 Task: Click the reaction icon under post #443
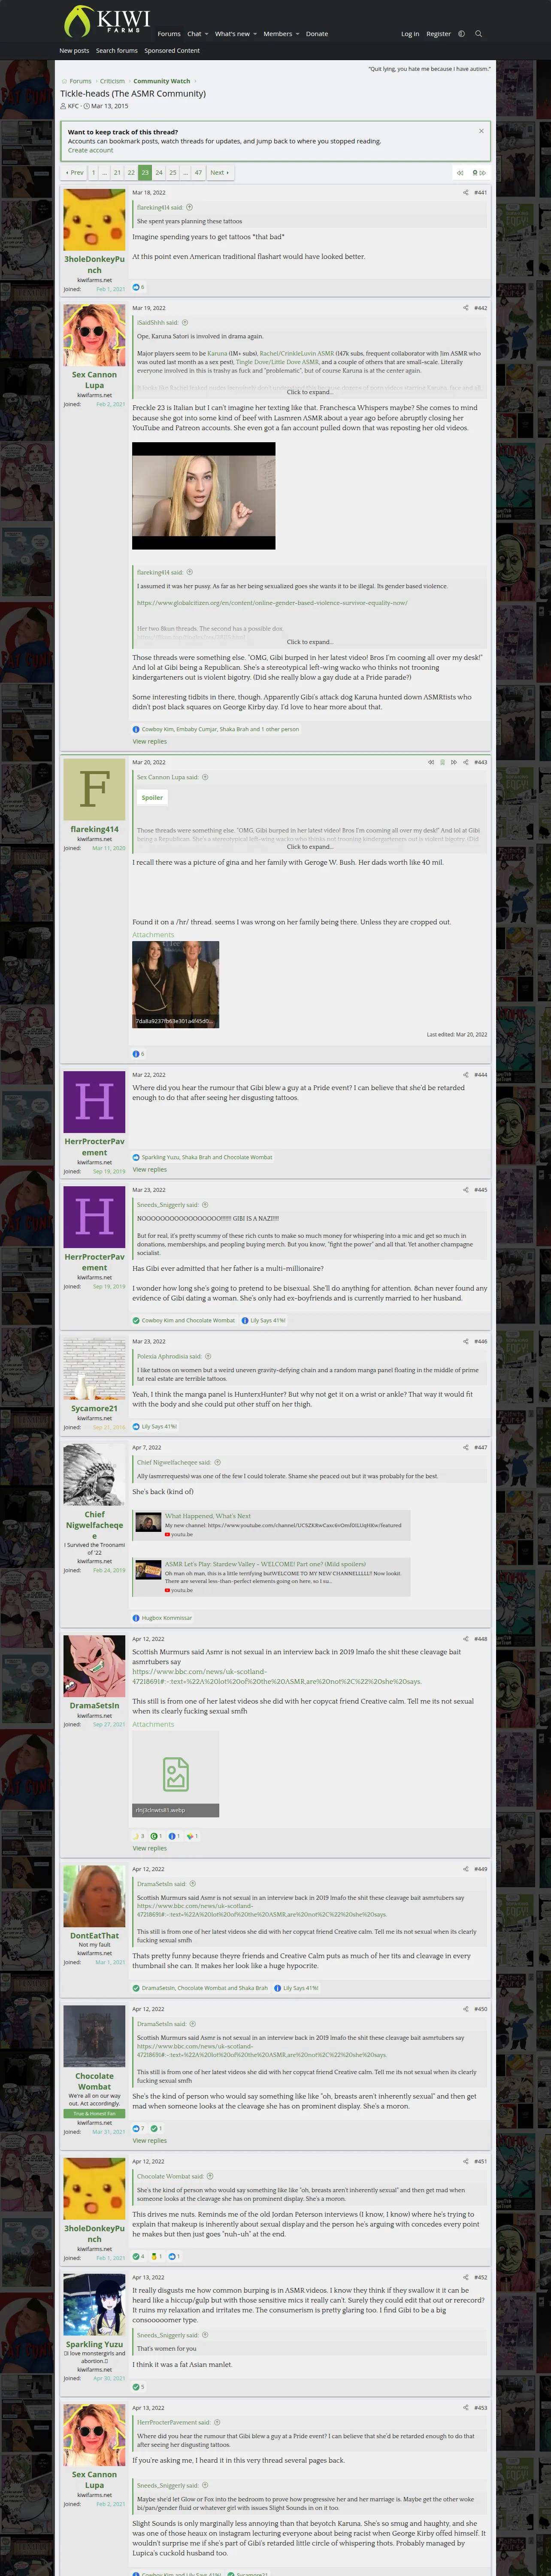tap(136, 1054)
